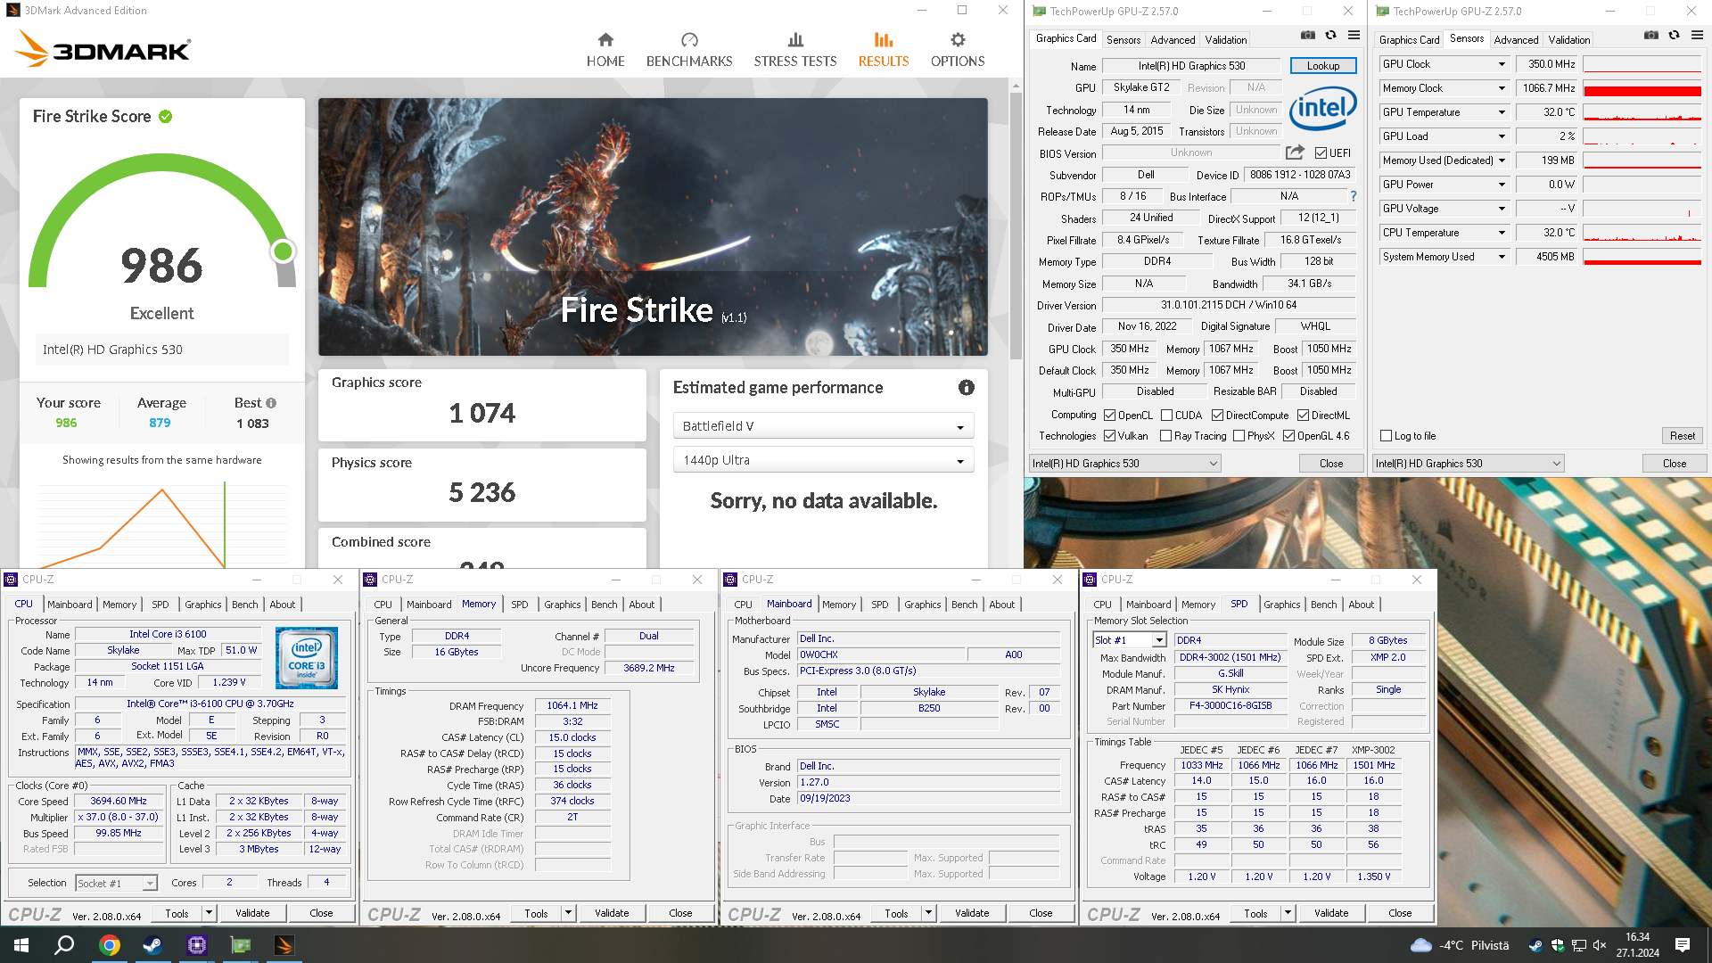This screenshot has height=963, width=1712.
Task: Open notification center in system tray
Action: click(x=1683, y=945)
